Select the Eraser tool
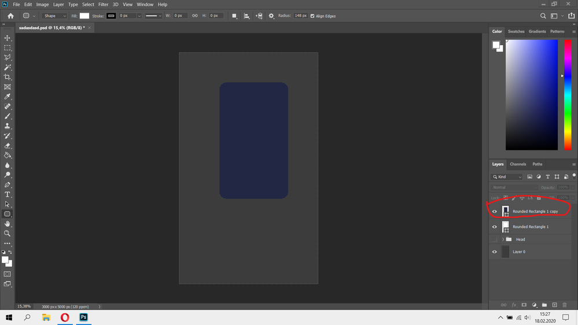The image size is (578, 325). (8, 146)
